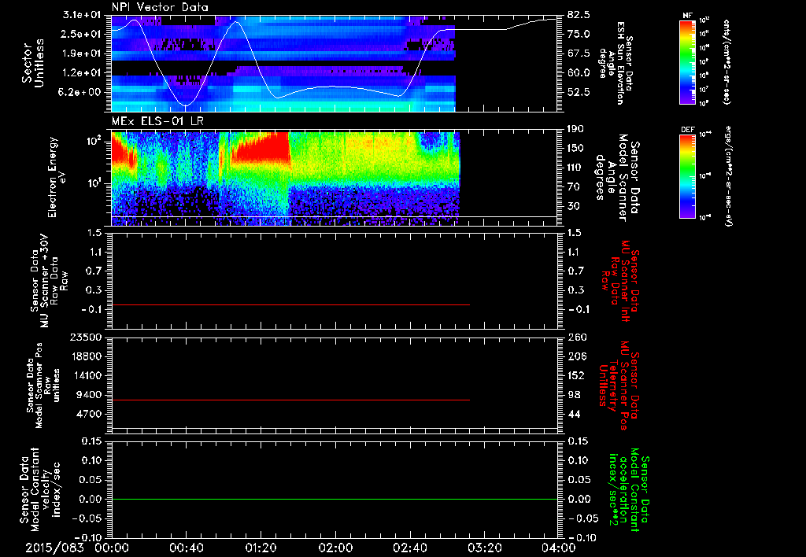This screenshot has width=806, height=557.
Task: Click the DEF energy flux color bar
Action: coord(687,175)
